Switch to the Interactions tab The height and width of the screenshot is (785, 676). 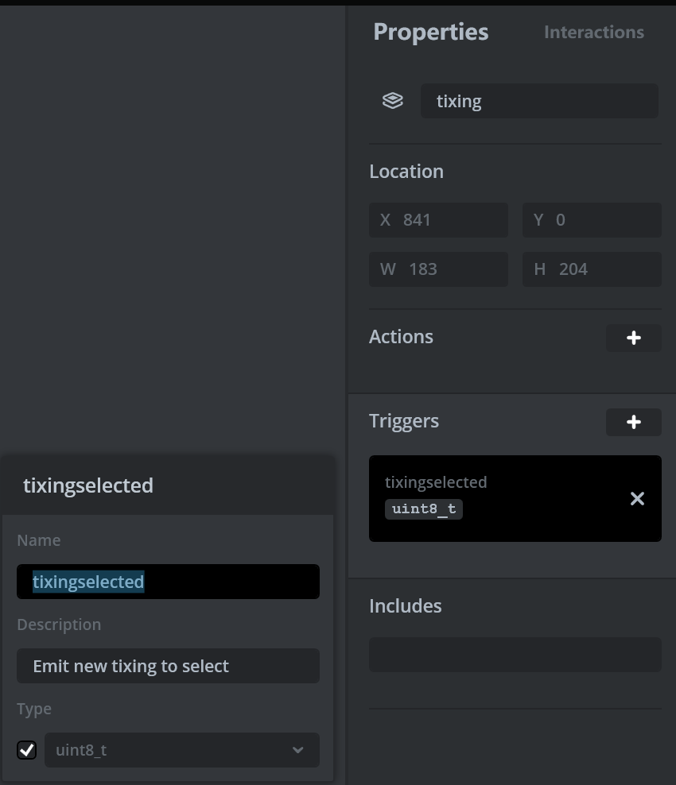coord(594,32)
